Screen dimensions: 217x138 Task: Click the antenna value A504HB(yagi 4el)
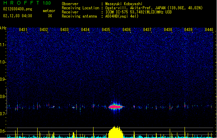[122, 16]
